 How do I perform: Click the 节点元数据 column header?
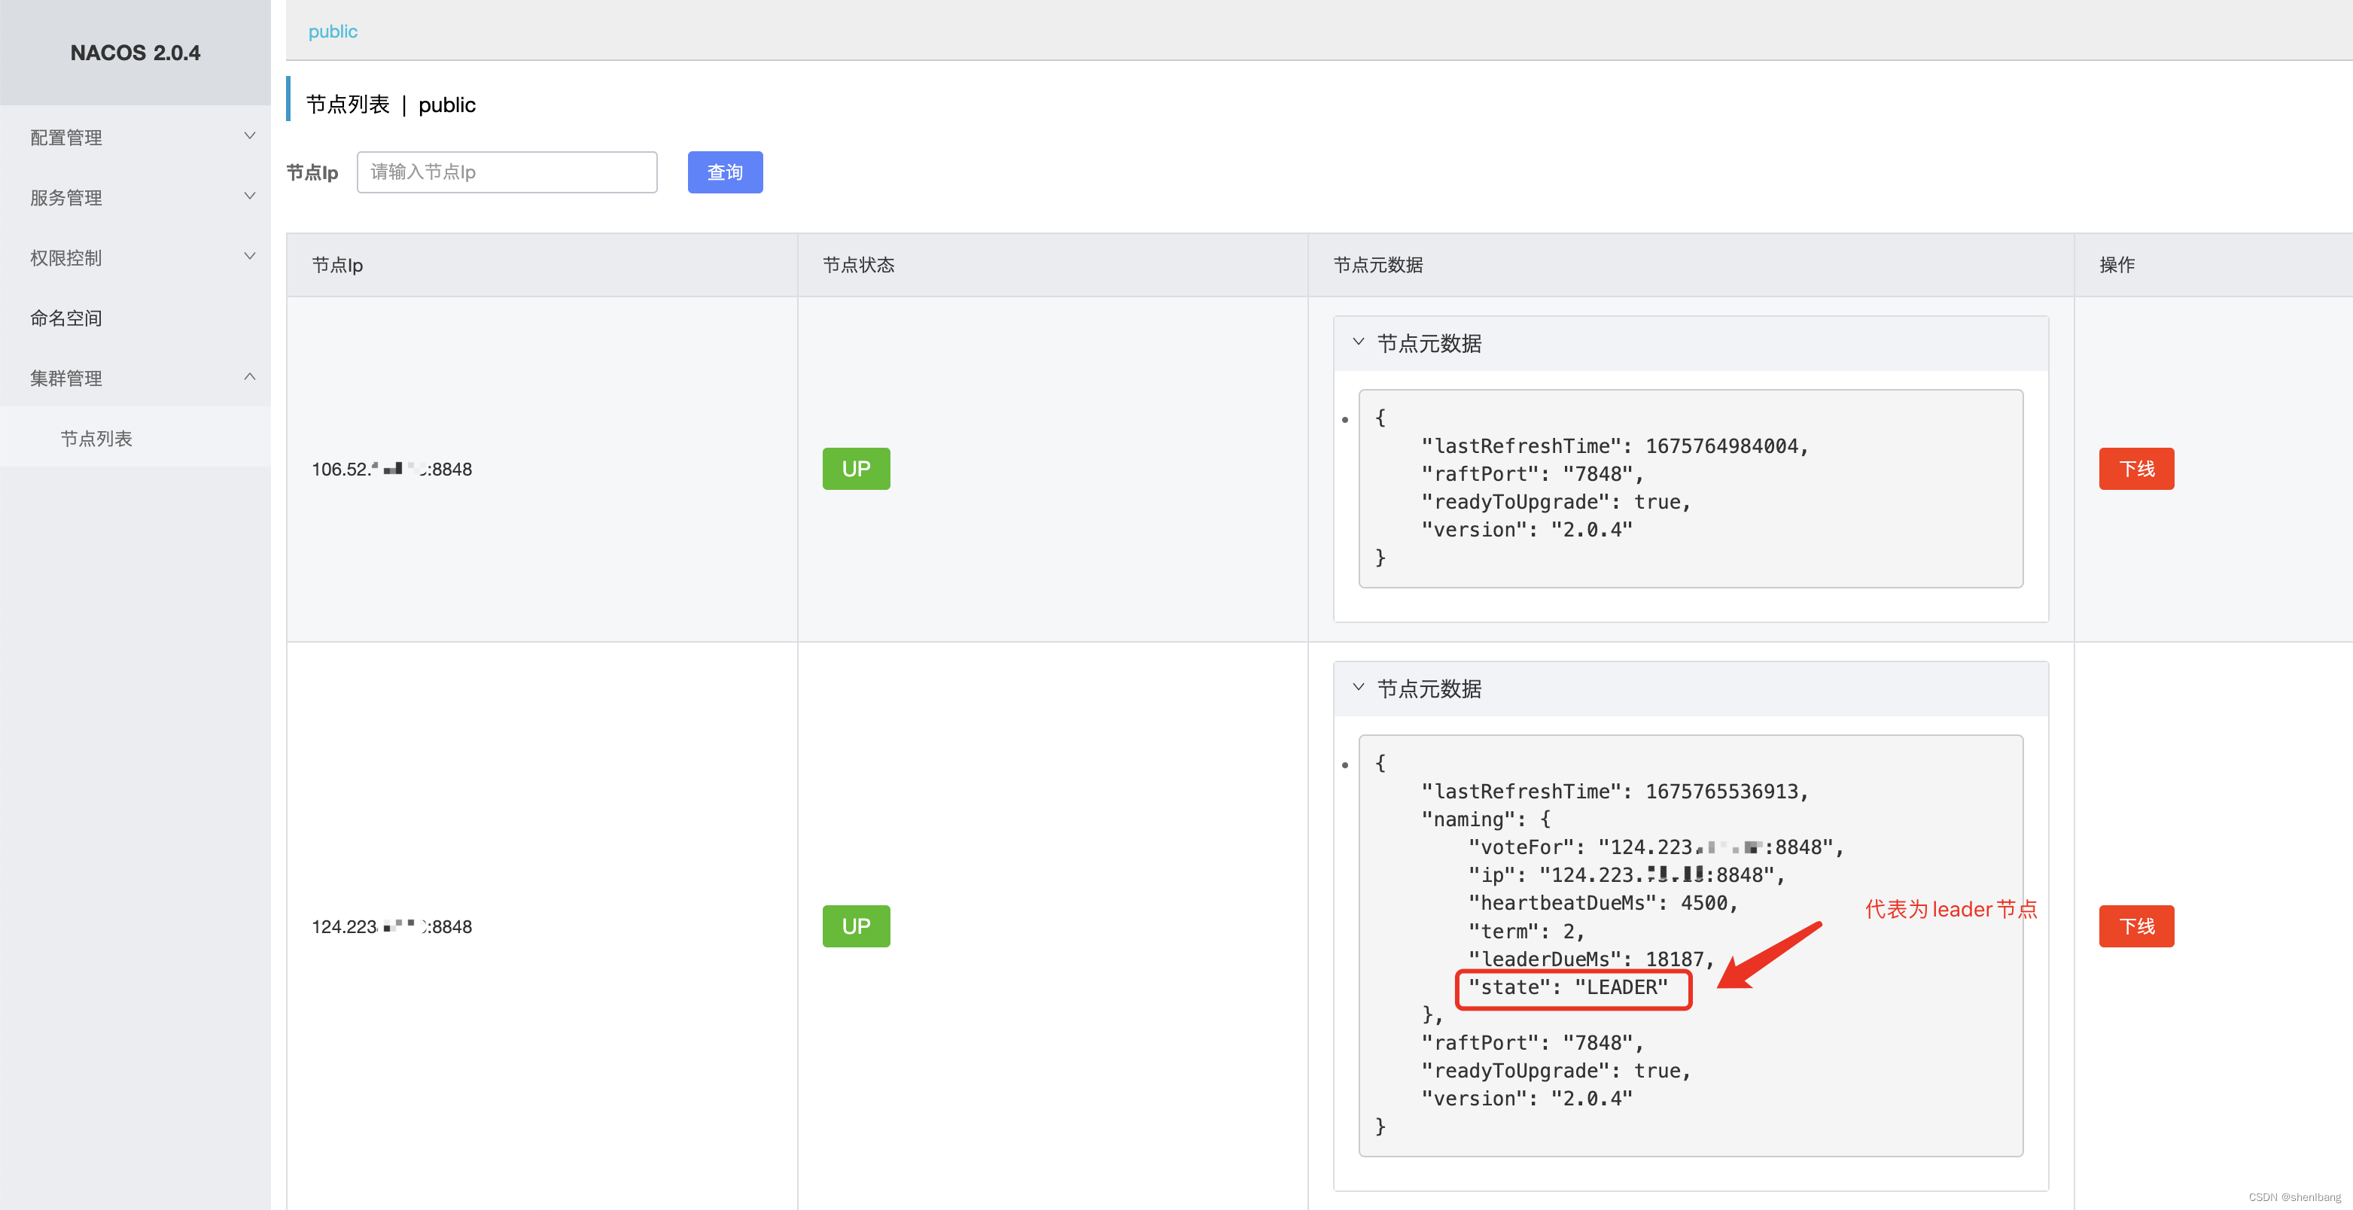1377,266
